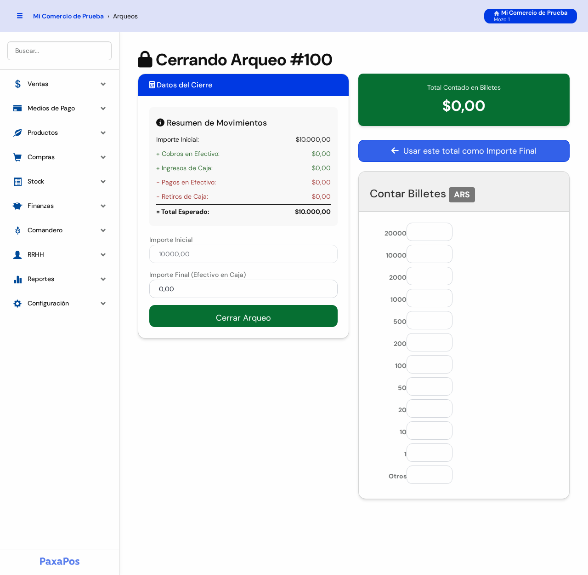Click the ARS currency badge
Screen dimensions: 588x575
point(462,195)
